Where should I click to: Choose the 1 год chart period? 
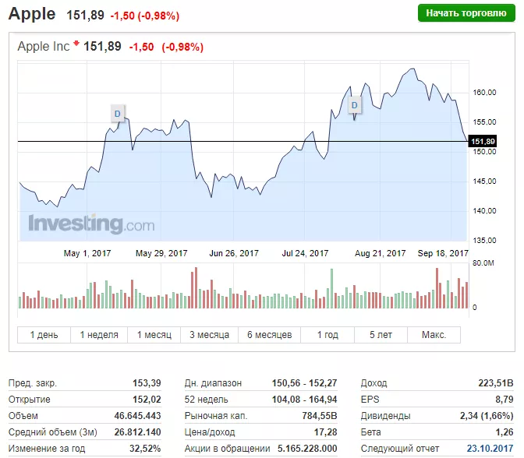327,335
